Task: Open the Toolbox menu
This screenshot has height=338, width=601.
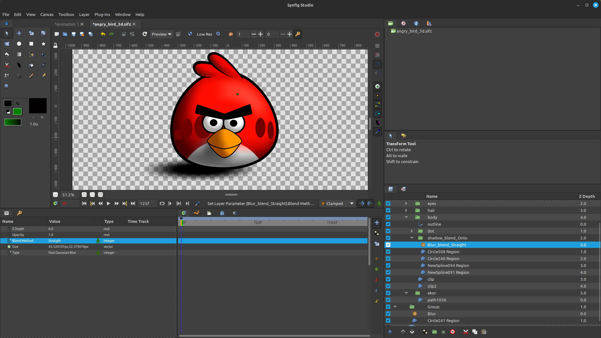Action: pos(66,14)
